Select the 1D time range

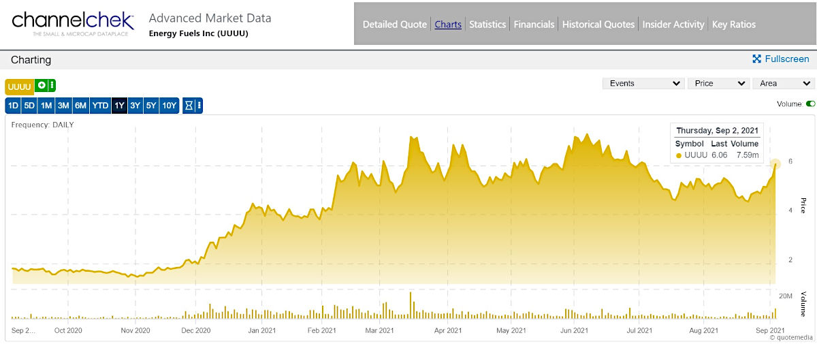pos(13,106)
